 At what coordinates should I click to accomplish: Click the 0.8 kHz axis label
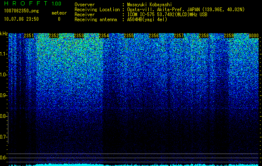click(3, 116)
